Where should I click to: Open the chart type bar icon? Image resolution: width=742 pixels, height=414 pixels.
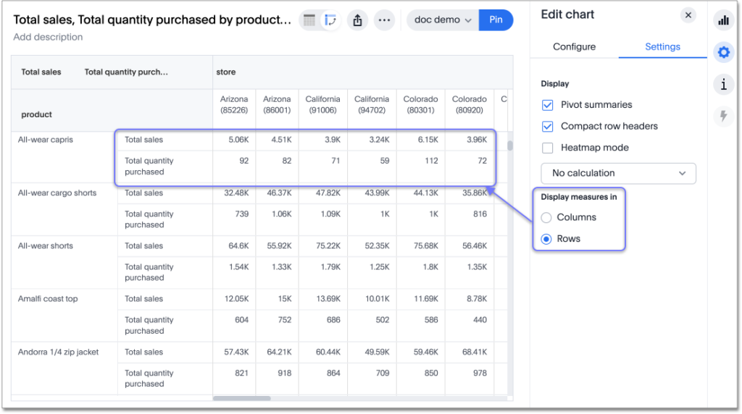(724, 20)
